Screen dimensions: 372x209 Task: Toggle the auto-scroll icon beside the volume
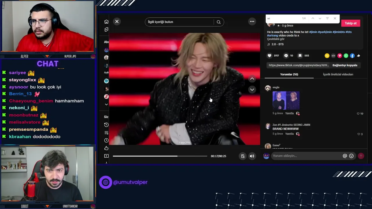(x=243, y=156)
